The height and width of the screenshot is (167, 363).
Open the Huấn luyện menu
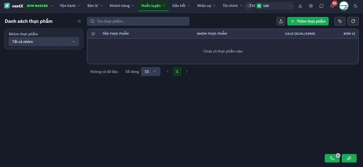(x=153, y=6)
